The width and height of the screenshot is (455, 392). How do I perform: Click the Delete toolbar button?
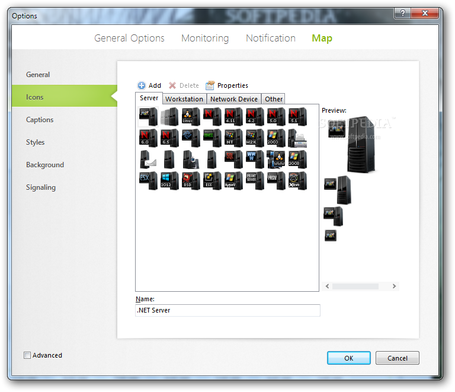coord(184,85)
